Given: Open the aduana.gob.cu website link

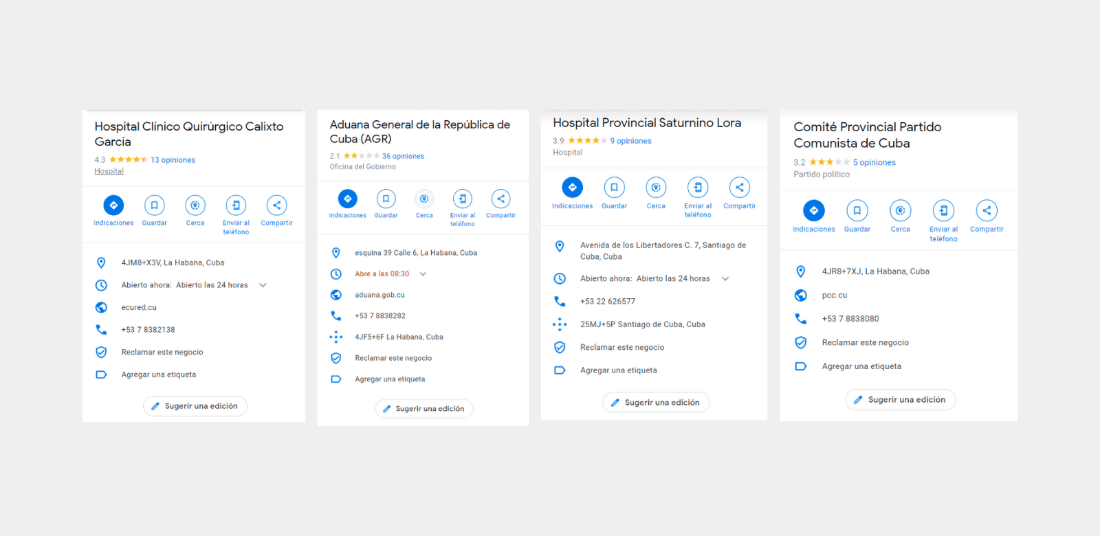Looking at the screenshot, I should 379,295.
